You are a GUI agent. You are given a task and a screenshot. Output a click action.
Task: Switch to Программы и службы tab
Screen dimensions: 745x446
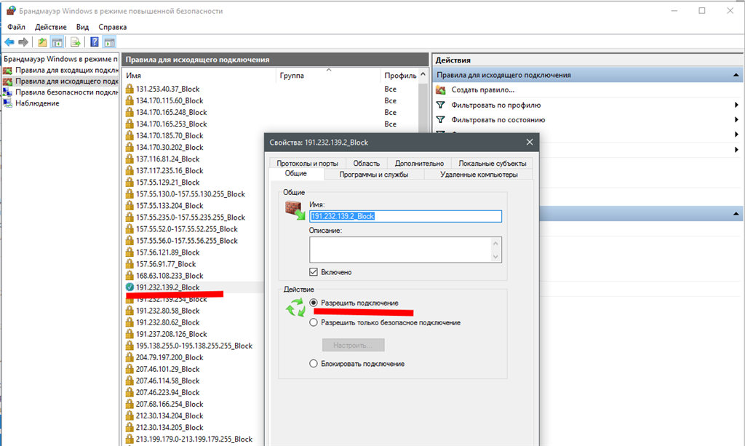pos(373,175)
